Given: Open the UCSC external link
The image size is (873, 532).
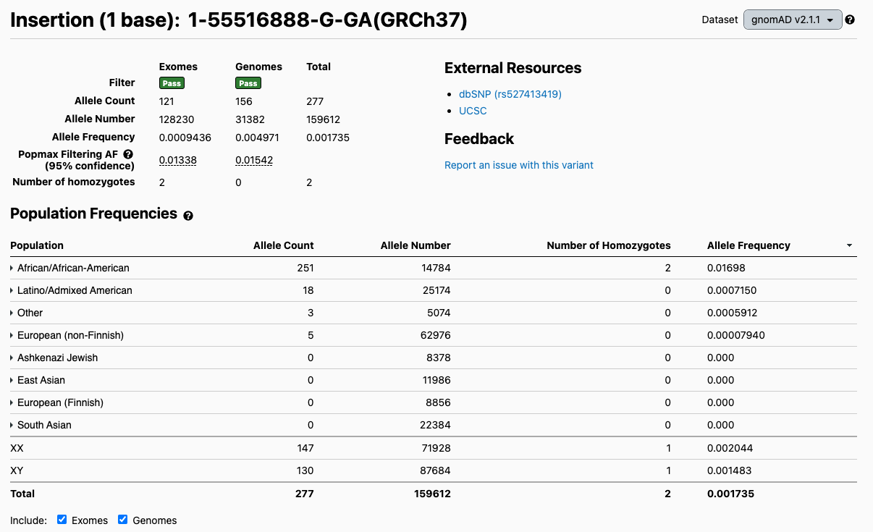Looking at the screenshot, I should [473, 111].
